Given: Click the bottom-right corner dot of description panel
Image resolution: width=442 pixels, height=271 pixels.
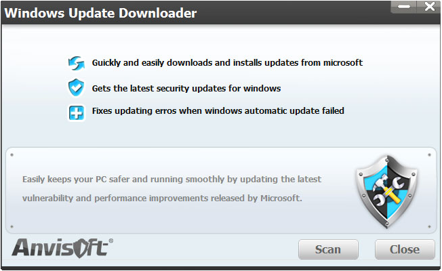Looking at the screenshot, I should 430,226.
